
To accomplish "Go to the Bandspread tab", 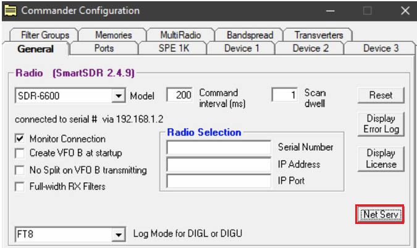I will pos(250,35).
